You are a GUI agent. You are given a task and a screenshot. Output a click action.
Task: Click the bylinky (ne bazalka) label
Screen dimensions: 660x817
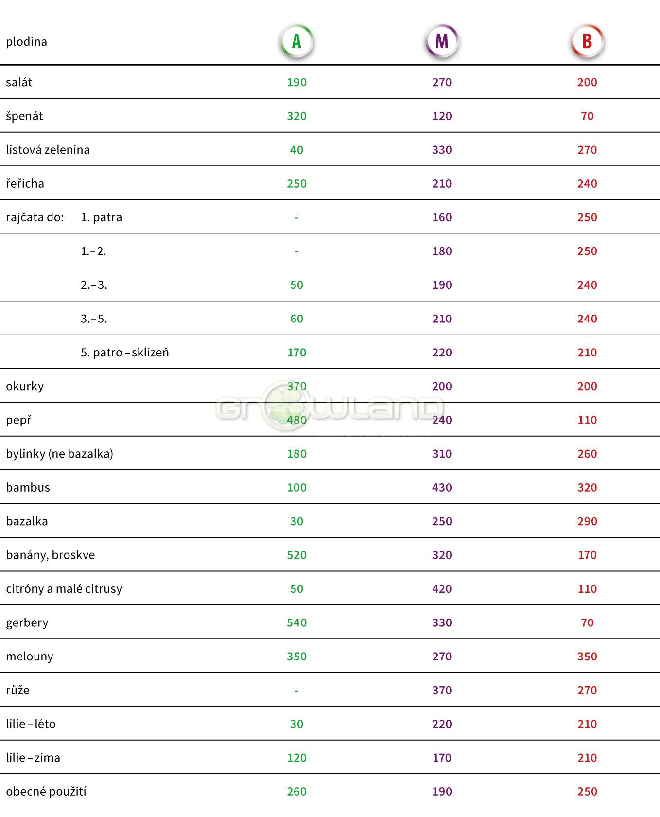(59, 454)
